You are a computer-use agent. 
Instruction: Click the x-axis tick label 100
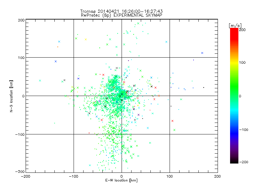tap(170, 176)
